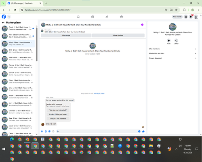The image size is (202, 162).
Task: Open the Chrome tab search dropdown arrow
Action: (3, 3)
